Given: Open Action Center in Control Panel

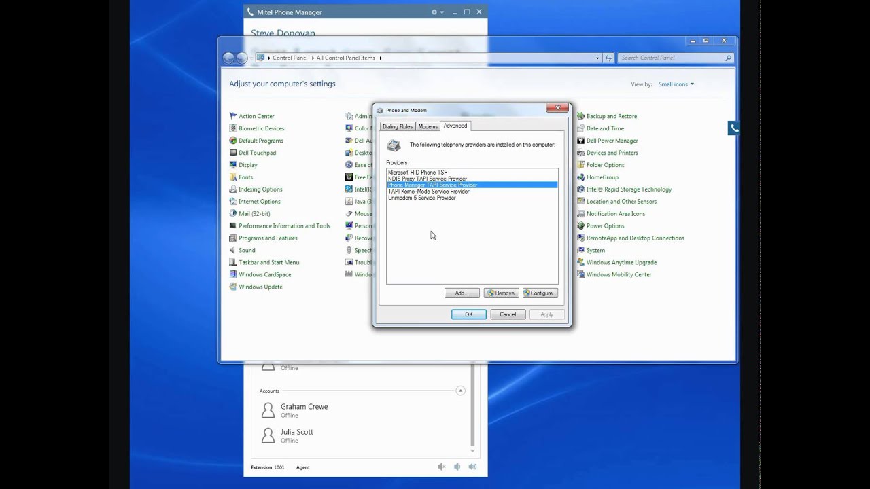Looking at the screenshot, I should pos(256,116).
